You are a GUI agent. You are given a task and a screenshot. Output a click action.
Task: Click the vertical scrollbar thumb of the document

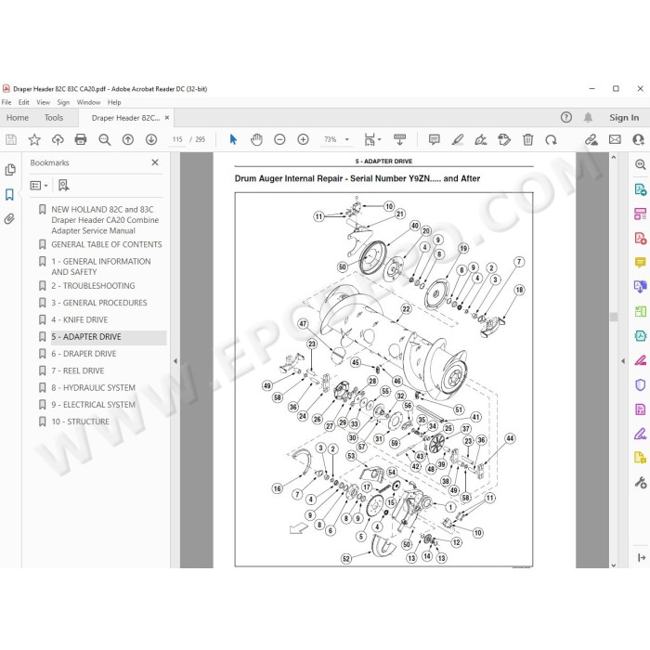tap(614, 317)
